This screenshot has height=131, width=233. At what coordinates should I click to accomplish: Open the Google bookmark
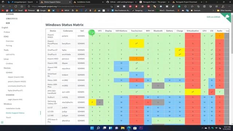[41, 11]
